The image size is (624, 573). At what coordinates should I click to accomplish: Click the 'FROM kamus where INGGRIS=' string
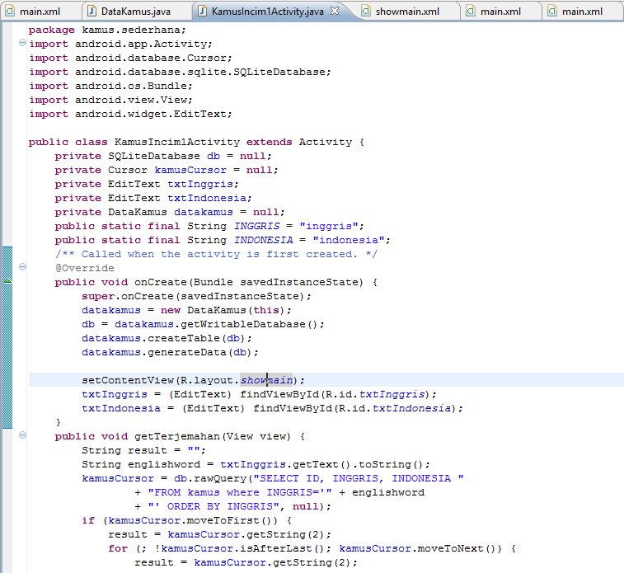coord(240,493)
